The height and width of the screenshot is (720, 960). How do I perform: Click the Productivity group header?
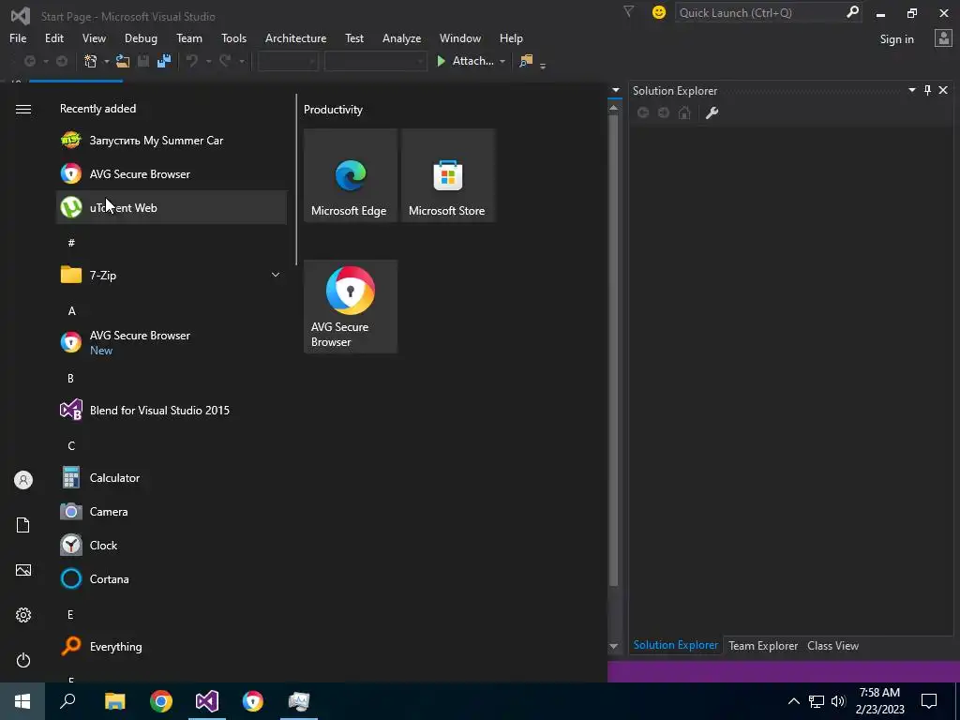point(333,110)
